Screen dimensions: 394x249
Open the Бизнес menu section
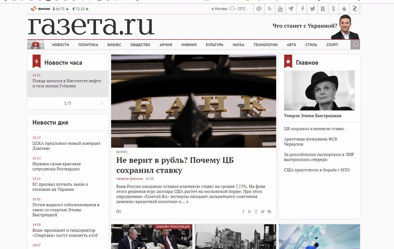click(x=114, y=45)
